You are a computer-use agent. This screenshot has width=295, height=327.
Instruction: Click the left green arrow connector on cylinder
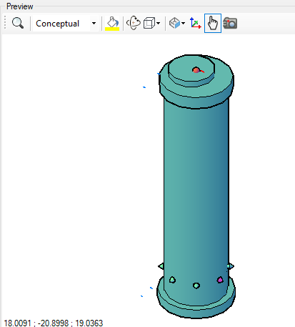[x=161, y=266]
